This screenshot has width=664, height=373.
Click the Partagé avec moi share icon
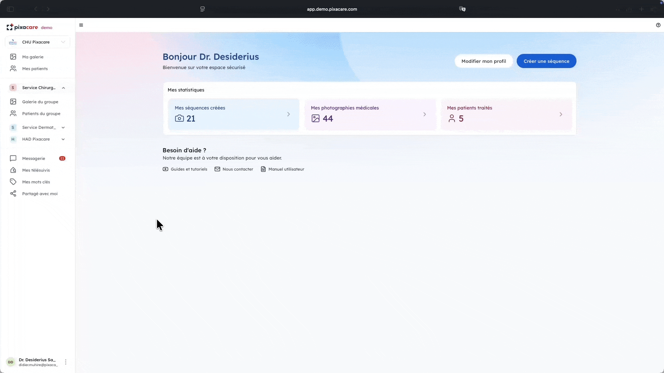tap(13, 193)
